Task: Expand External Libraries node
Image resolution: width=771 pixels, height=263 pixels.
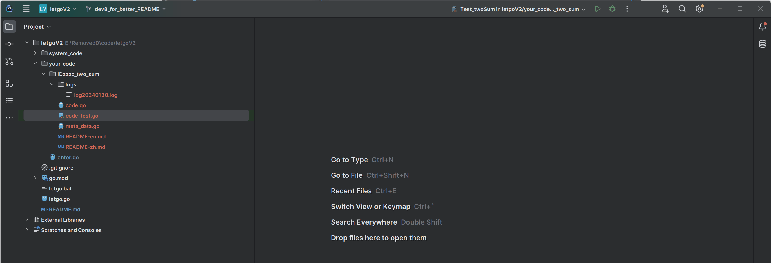Action: 27,220
